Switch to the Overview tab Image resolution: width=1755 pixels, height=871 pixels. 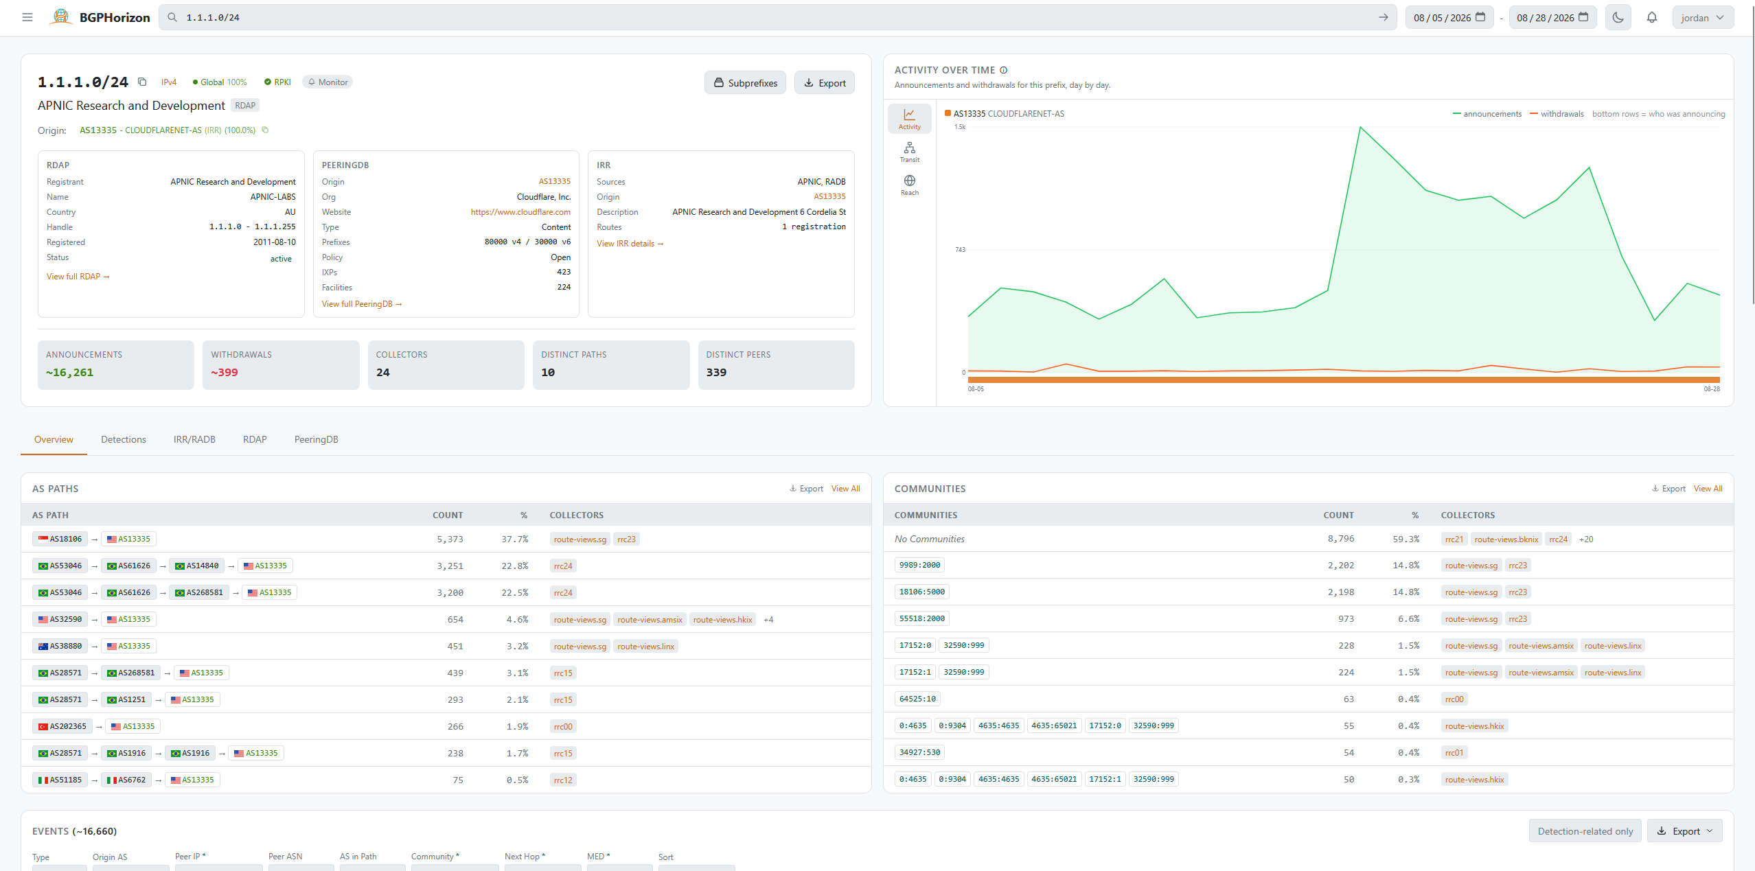54,439
